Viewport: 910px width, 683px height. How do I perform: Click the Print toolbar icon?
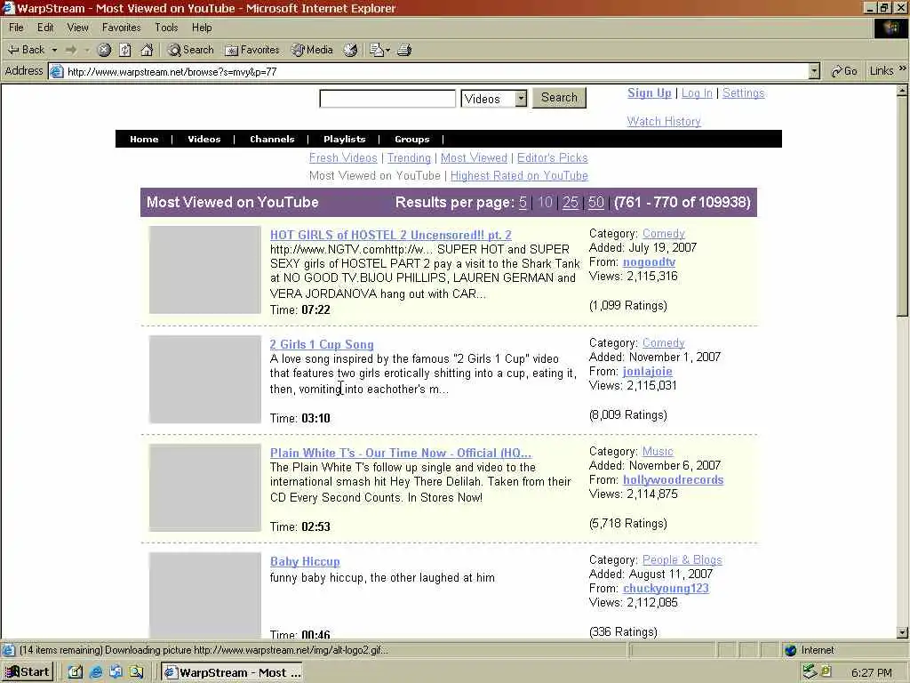404,50
